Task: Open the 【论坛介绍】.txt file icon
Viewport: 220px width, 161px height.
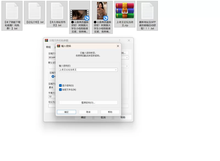Action: pos(34,11)
